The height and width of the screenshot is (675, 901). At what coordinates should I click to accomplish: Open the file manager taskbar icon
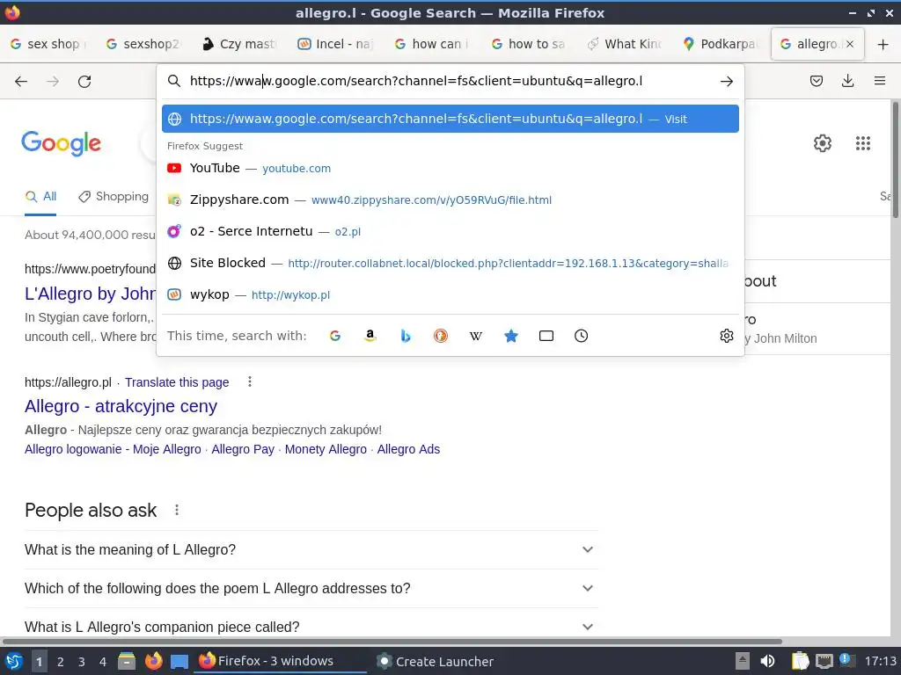127,661
